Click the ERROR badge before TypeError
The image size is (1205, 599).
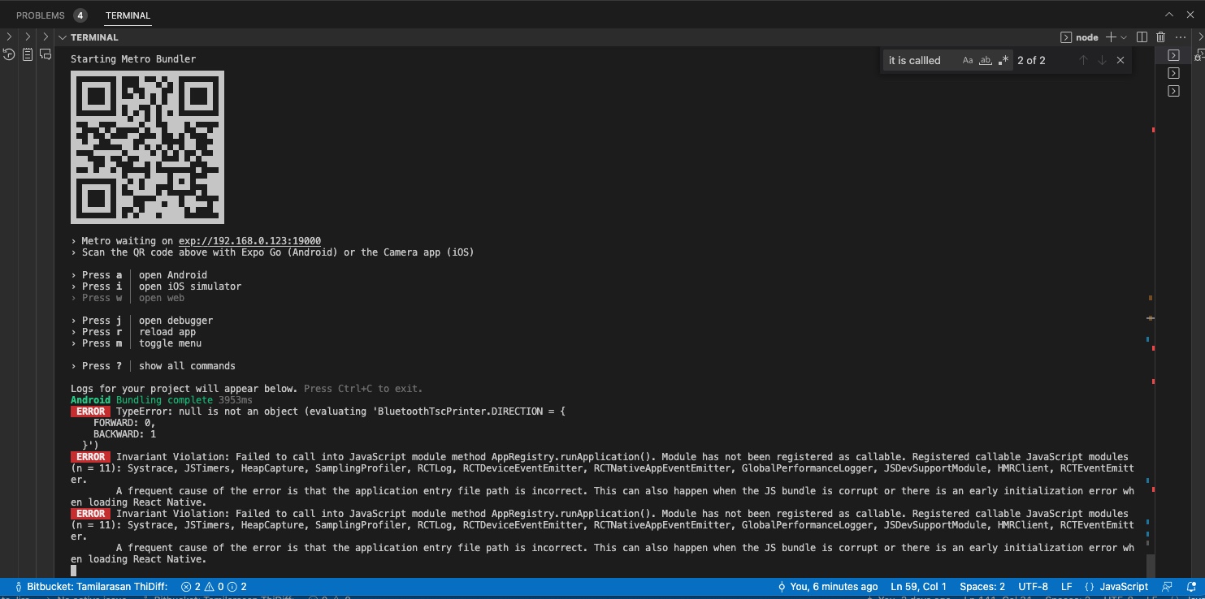(90, 412)
